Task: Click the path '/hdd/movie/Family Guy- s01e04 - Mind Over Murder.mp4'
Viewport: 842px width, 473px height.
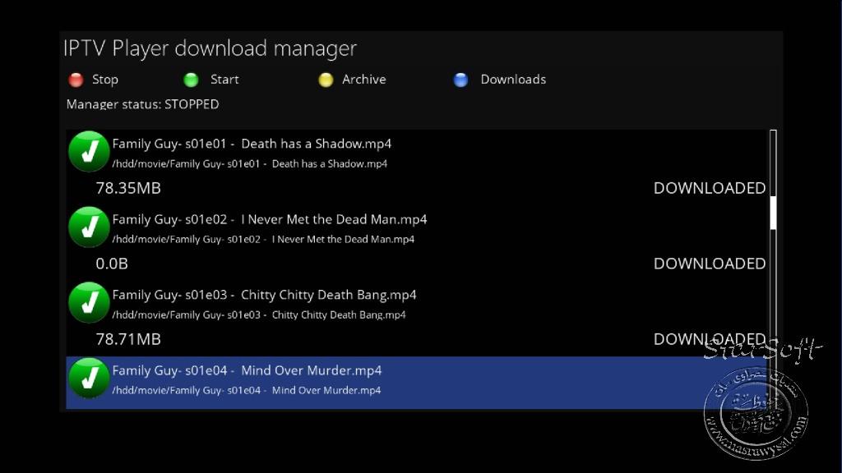Action: pos(247,391)
